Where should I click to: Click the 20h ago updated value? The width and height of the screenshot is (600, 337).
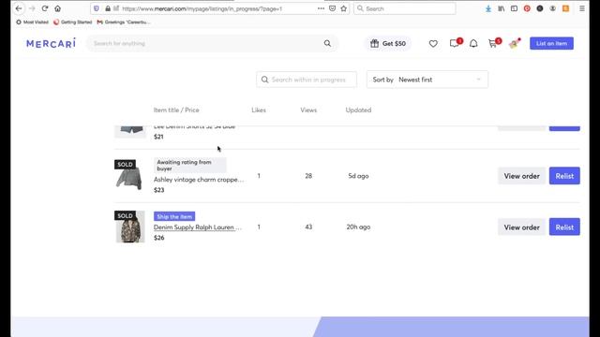(358, 227)
